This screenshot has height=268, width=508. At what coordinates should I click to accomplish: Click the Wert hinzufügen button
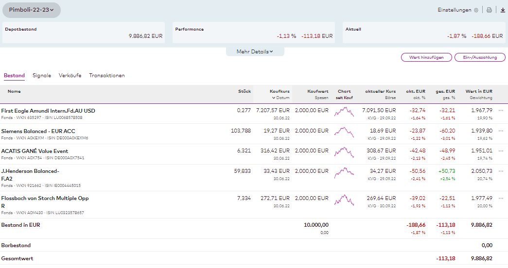tap(426, 57)
